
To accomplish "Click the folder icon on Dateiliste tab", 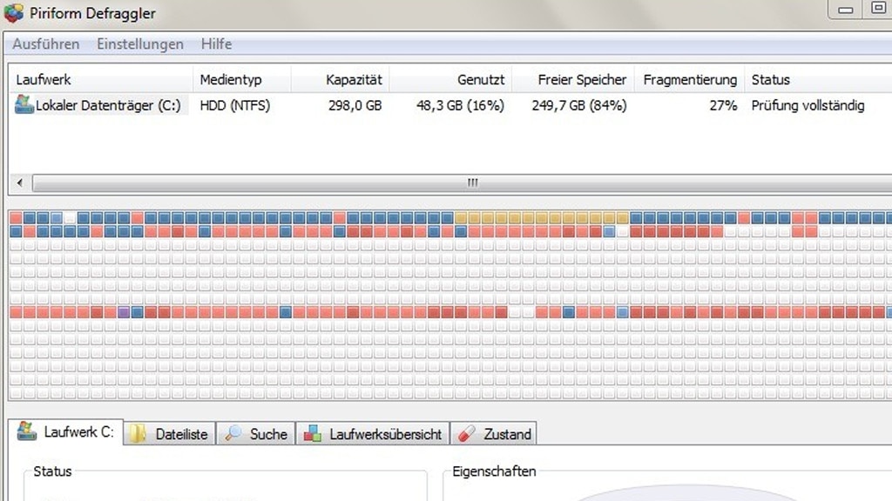I will 138,434.
